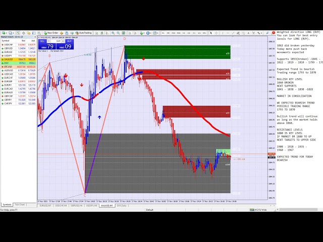Open the USDJPY,H4 chart tab

(x=91, y=206)
